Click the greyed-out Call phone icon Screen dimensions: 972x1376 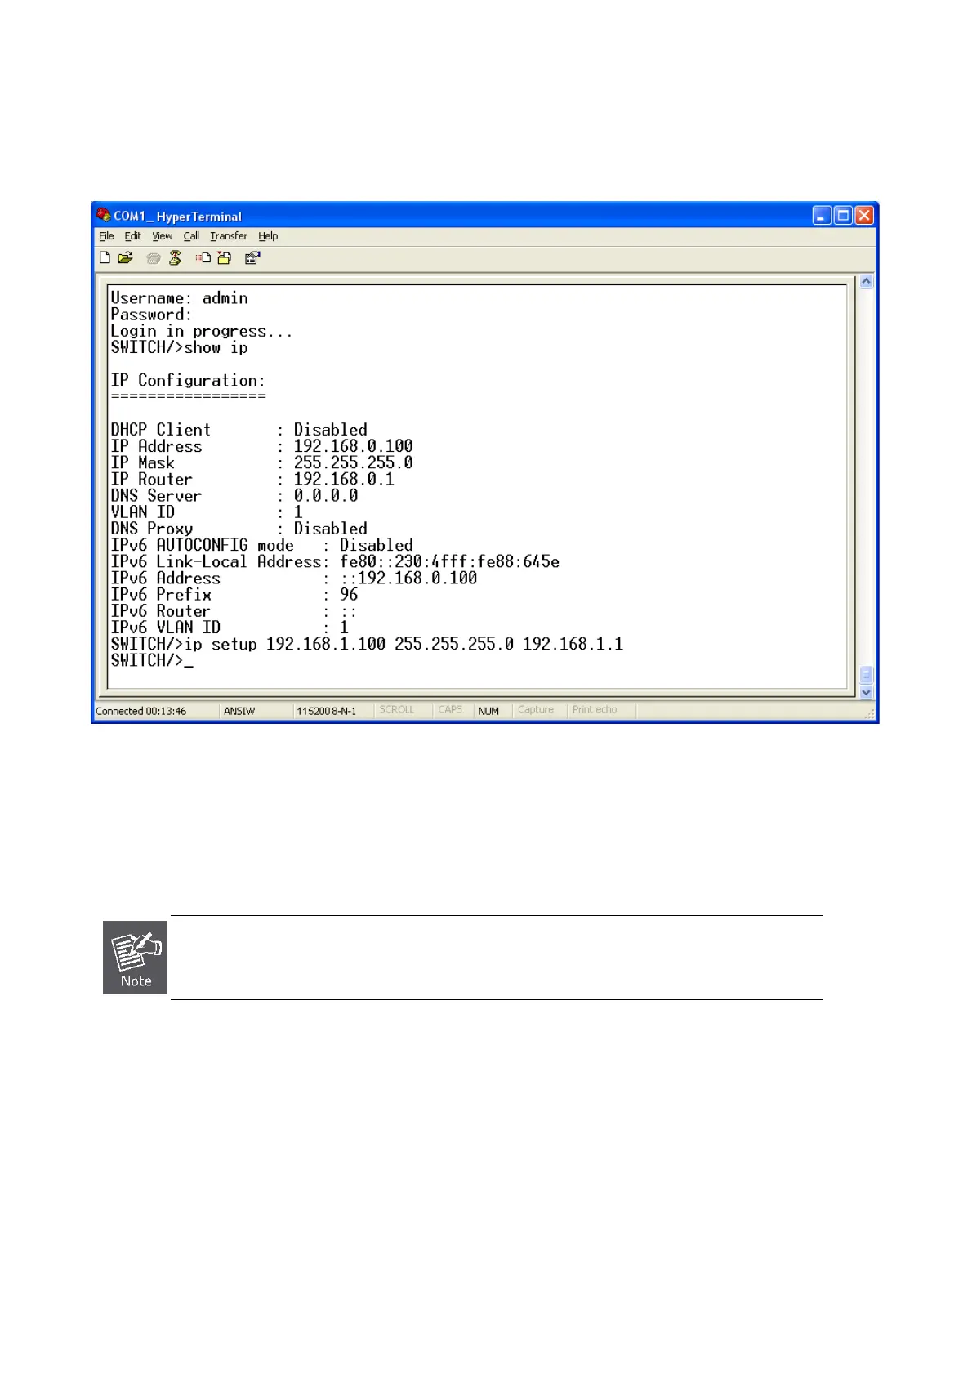(153, 258)
